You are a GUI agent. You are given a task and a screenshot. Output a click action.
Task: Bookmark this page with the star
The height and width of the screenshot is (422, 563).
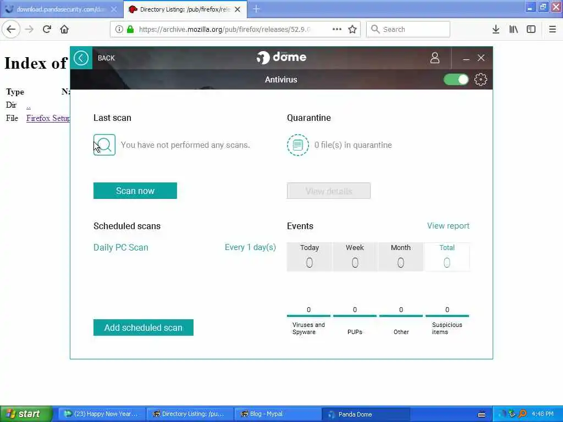352,30
